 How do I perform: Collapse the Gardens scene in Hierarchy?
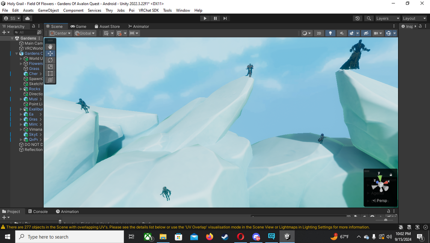point(12,38)
